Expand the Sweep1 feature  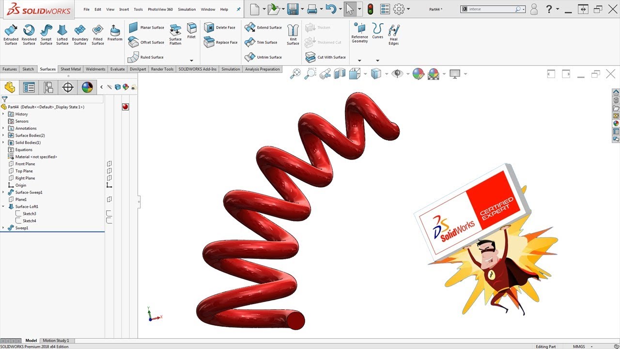pyautogui.click(x=3, y=228)
